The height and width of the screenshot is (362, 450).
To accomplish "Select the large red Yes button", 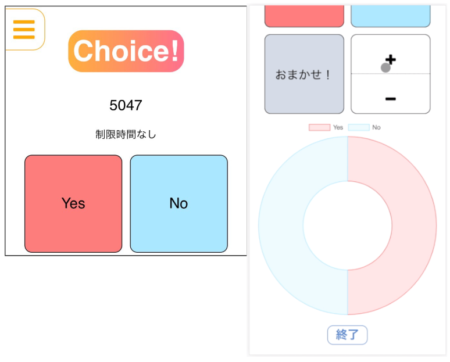I will pos(73,203).
